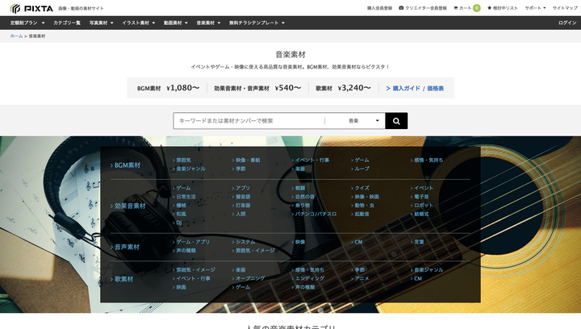This screenshot has width=581, height=329.
Task: Select ゲーム・アプリ under 音声素材
Action: pyautogui.click(x=191, y=242)
